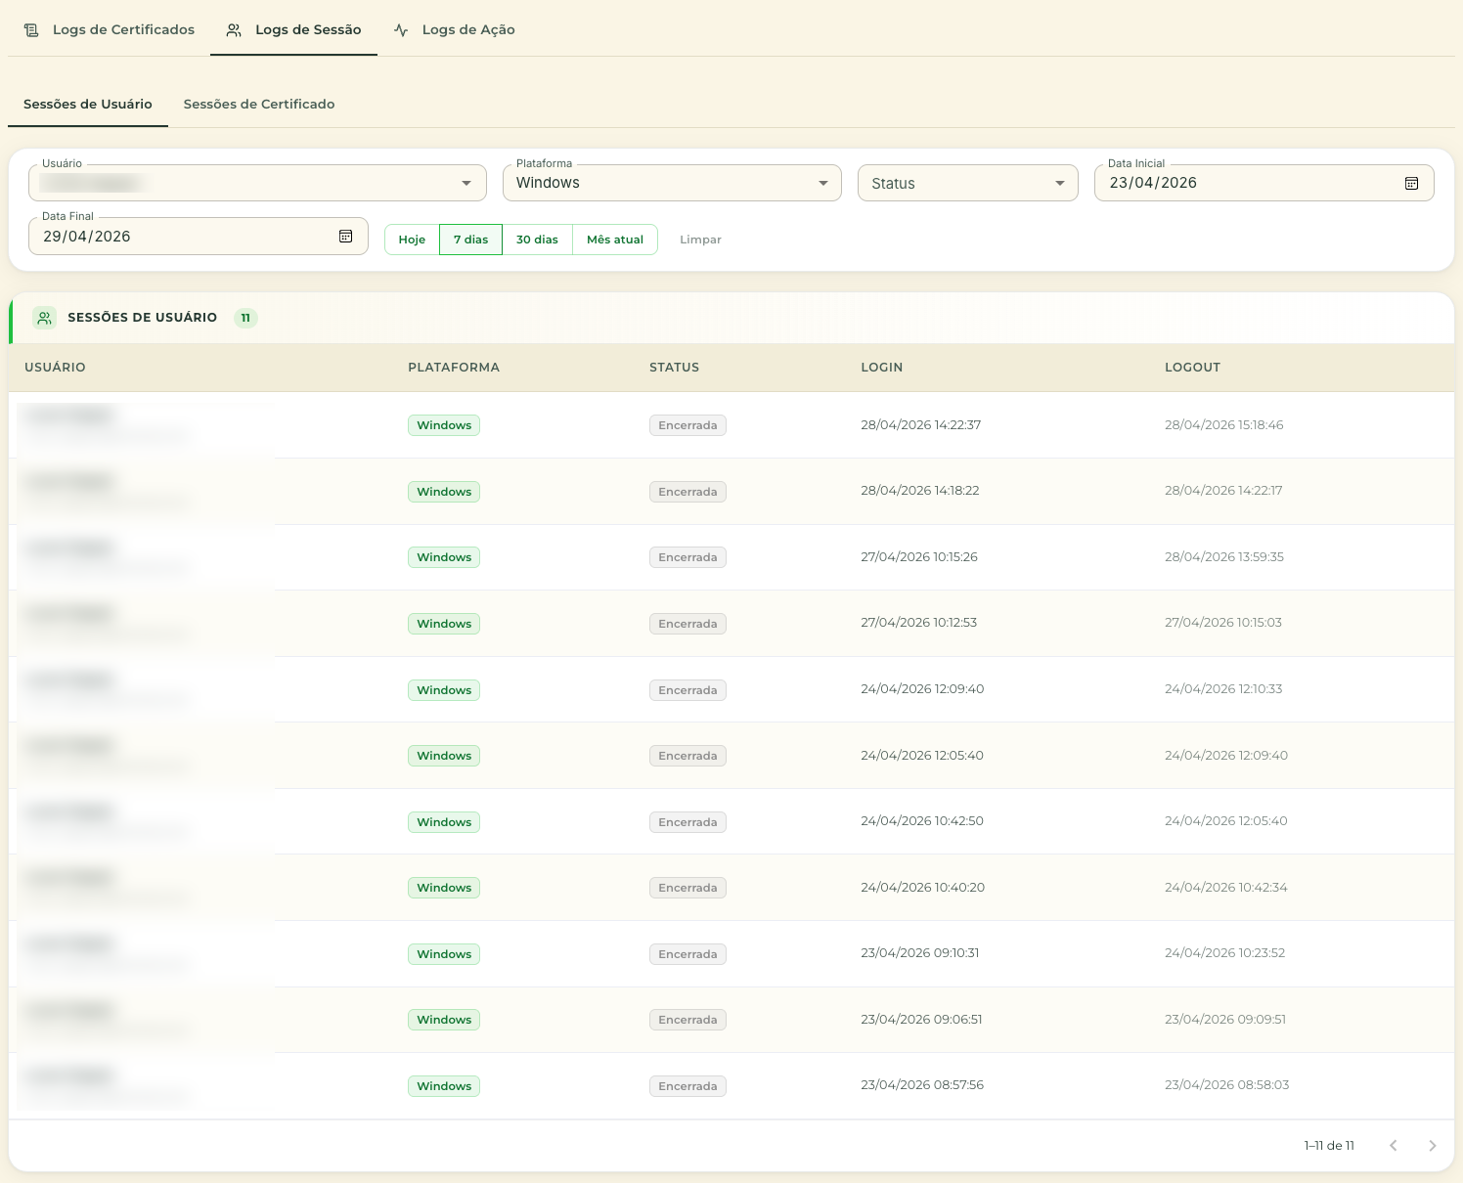Open the Logs de Ação tab

[x=454, y=30]
